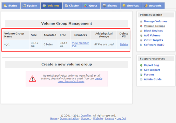
Task: Click the 0 bytes allocated cell
Action: click(x=50, y=44)
